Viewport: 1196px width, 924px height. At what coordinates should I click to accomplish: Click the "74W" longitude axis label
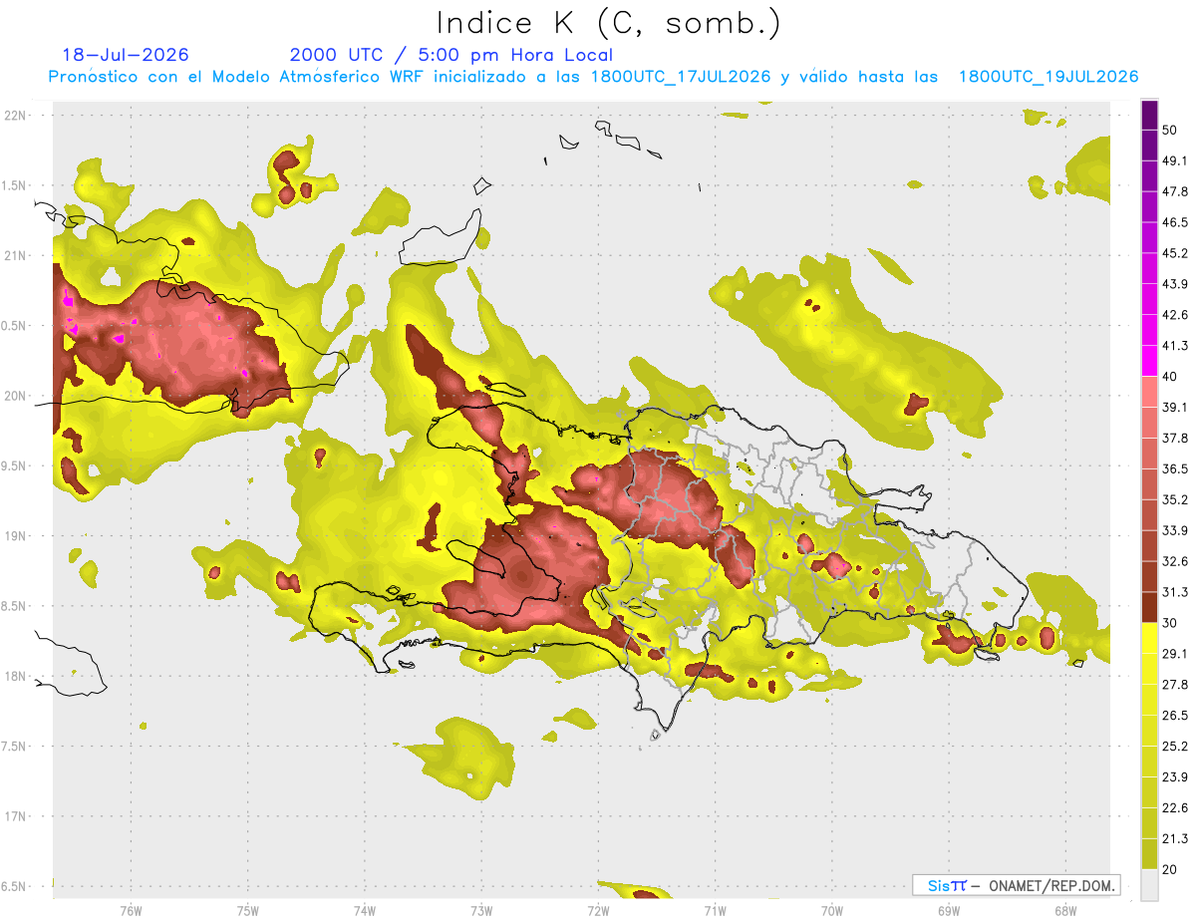point(365,910)
